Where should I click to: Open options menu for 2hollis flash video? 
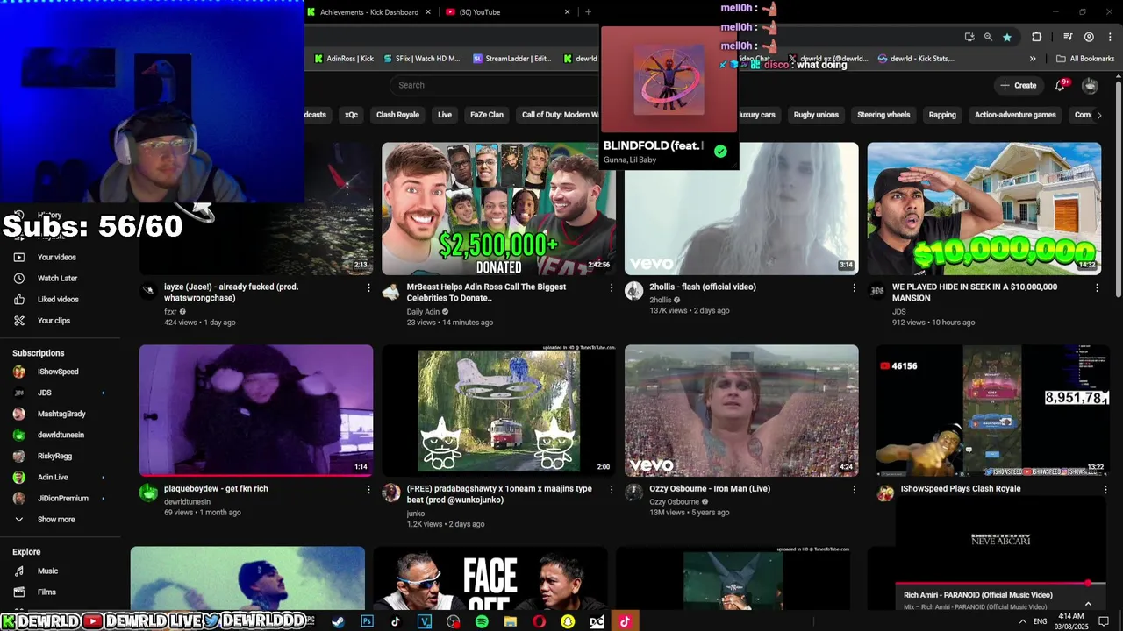click(855, 287)
